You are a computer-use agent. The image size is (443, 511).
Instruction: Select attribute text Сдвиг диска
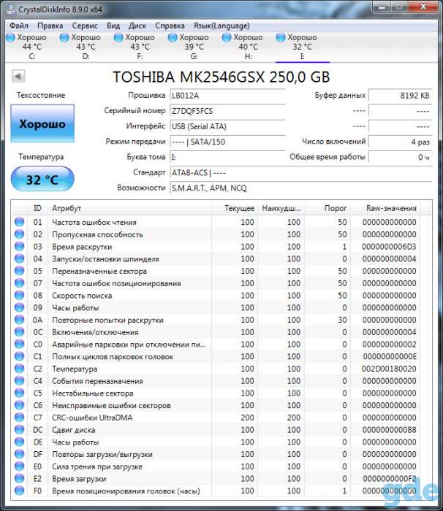[x=74, y=430]
